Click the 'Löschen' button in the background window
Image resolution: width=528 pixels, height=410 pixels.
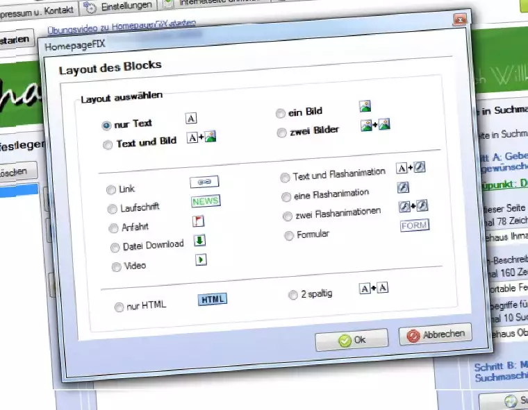click(17, 172)
